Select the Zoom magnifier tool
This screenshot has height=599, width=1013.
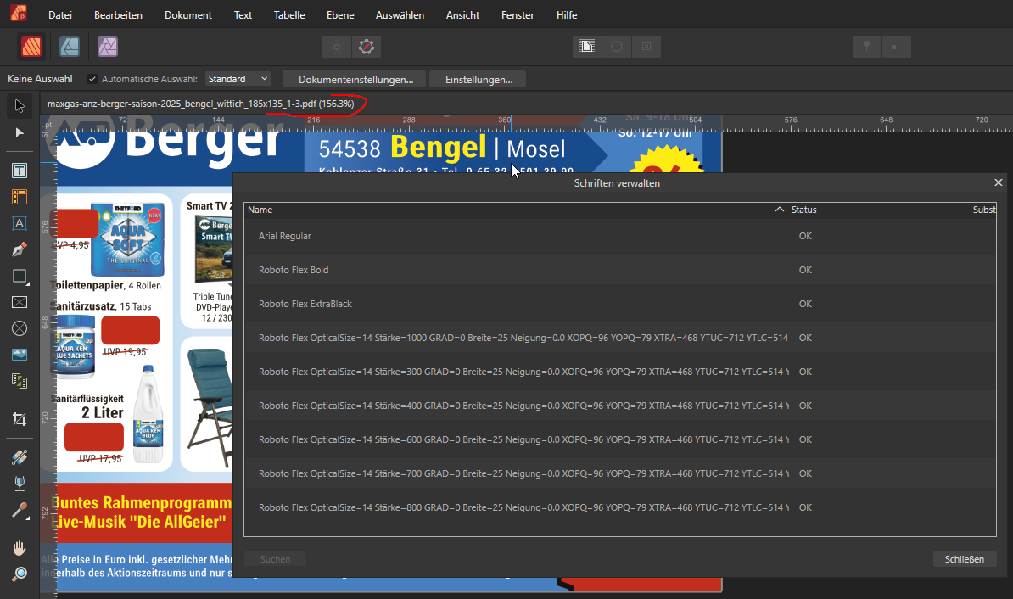[x=20, y=574]
